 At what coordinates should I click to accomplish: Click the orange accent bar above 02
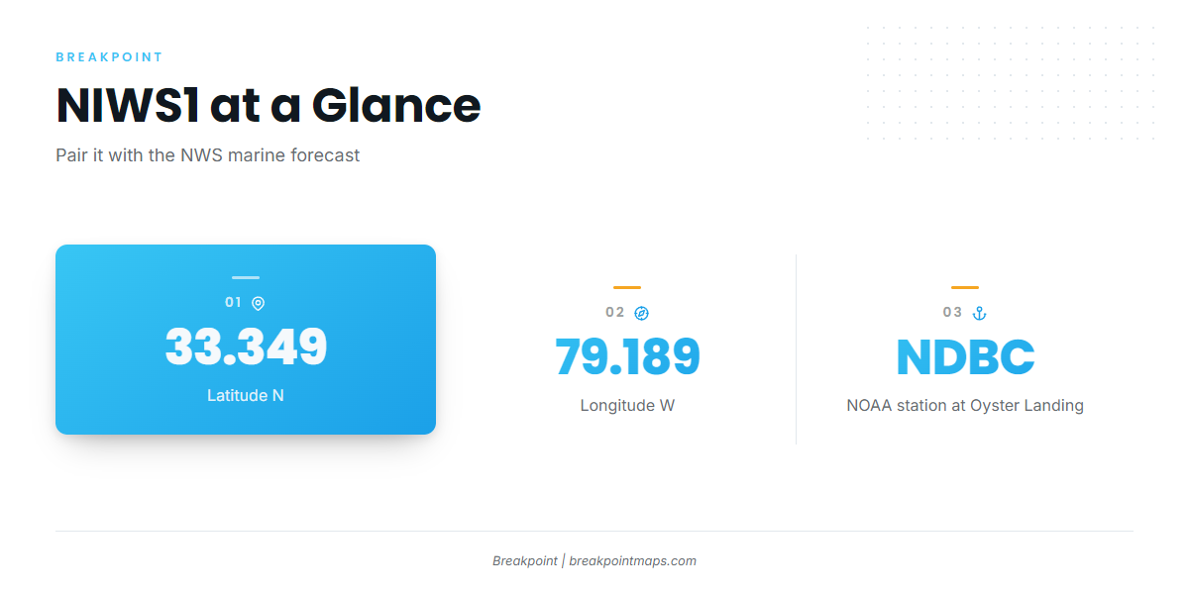coord(627,287)
